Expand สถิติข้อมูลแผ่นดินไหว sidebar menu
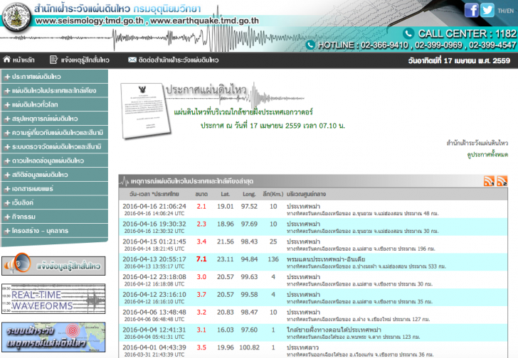This screenshot has width=518, height=358. pos(55,175)
